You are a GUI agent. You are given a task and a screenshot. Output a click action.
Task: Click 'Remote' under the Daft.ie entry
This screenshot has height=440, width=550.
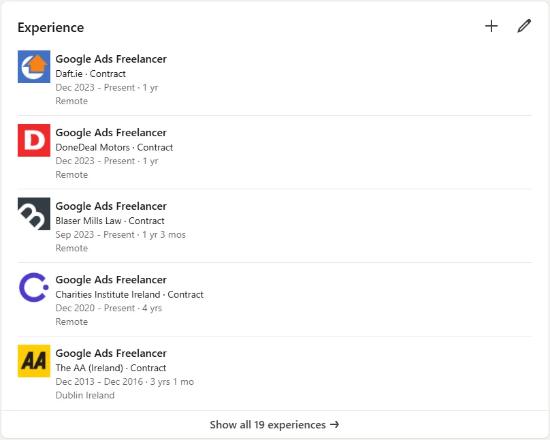point(71,101)
